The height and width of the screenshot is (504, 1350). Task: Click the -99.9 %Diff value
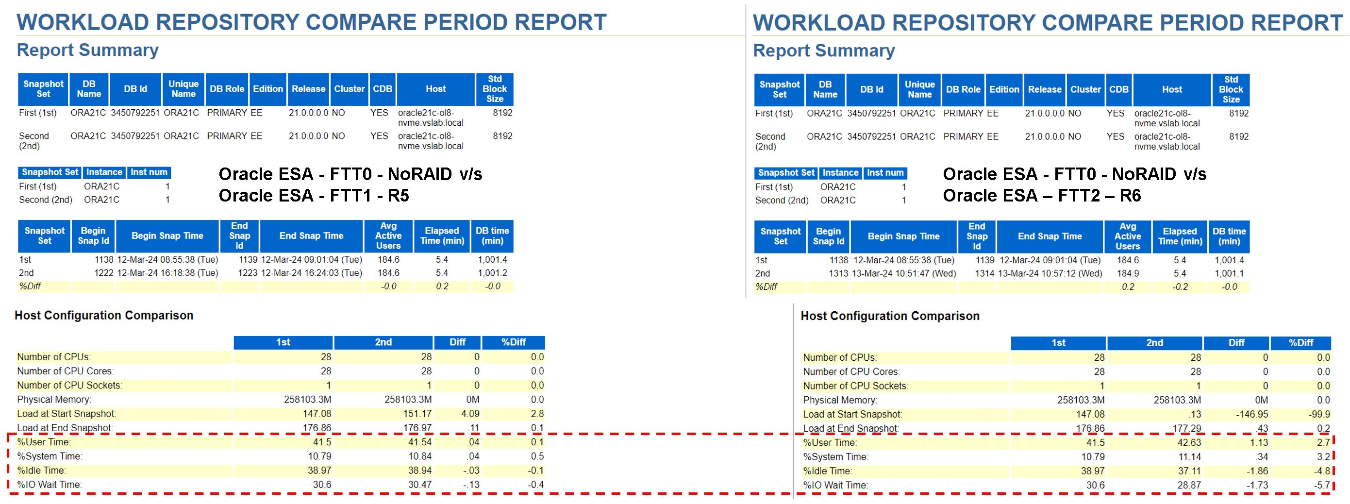[x=1319, y=414]
